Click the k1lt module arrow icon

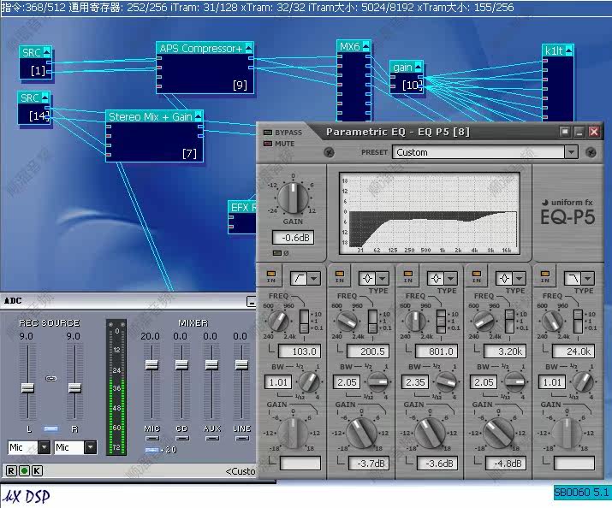[568, 50]
